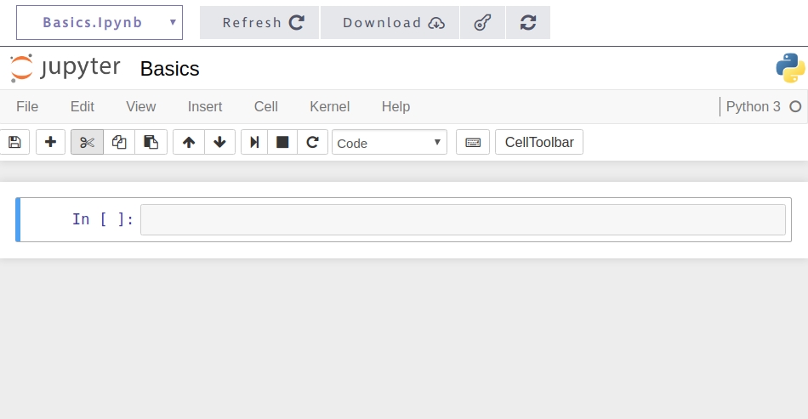Open the command palette keyboard icon
The height and width of the screenshot is (419, 808).
point(473,142)
